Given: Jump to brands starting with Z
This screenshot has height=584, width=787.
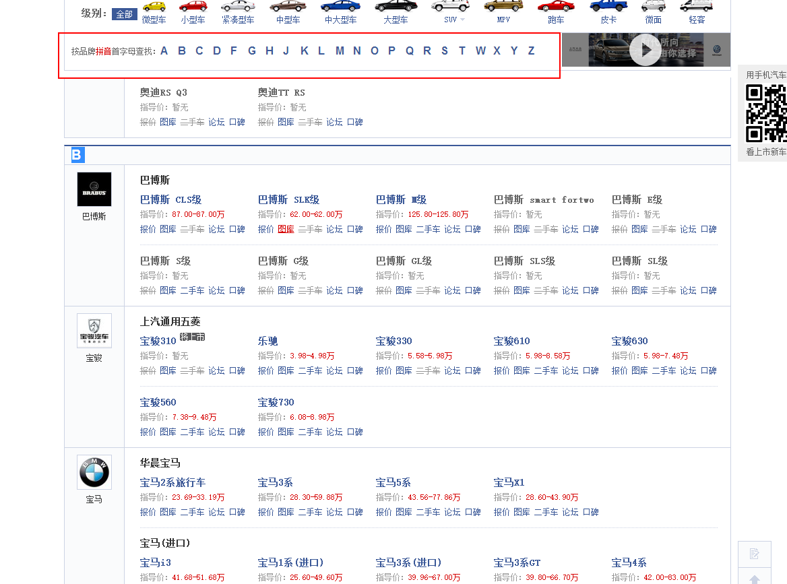Looking at the screenshot, I should (531, 51).
